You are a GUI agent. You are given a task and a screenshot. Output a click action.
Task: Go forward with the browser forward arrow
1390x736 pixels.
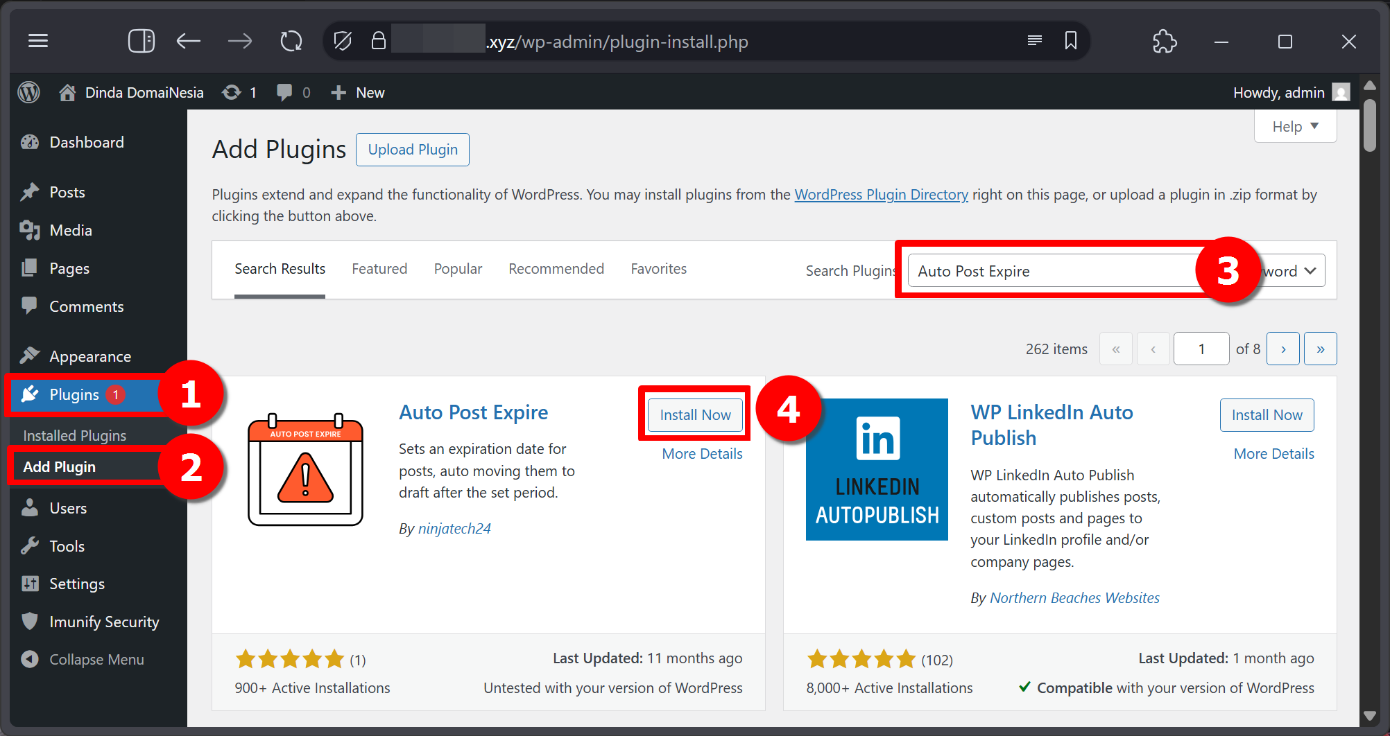coord(240,42)
